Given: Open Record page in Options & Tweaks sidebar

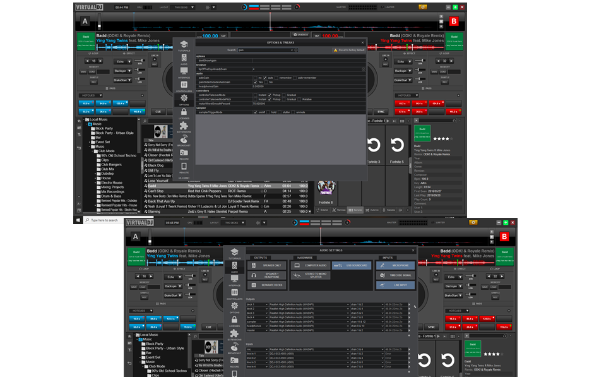Looking at the screenshot, I should [184, 153].
